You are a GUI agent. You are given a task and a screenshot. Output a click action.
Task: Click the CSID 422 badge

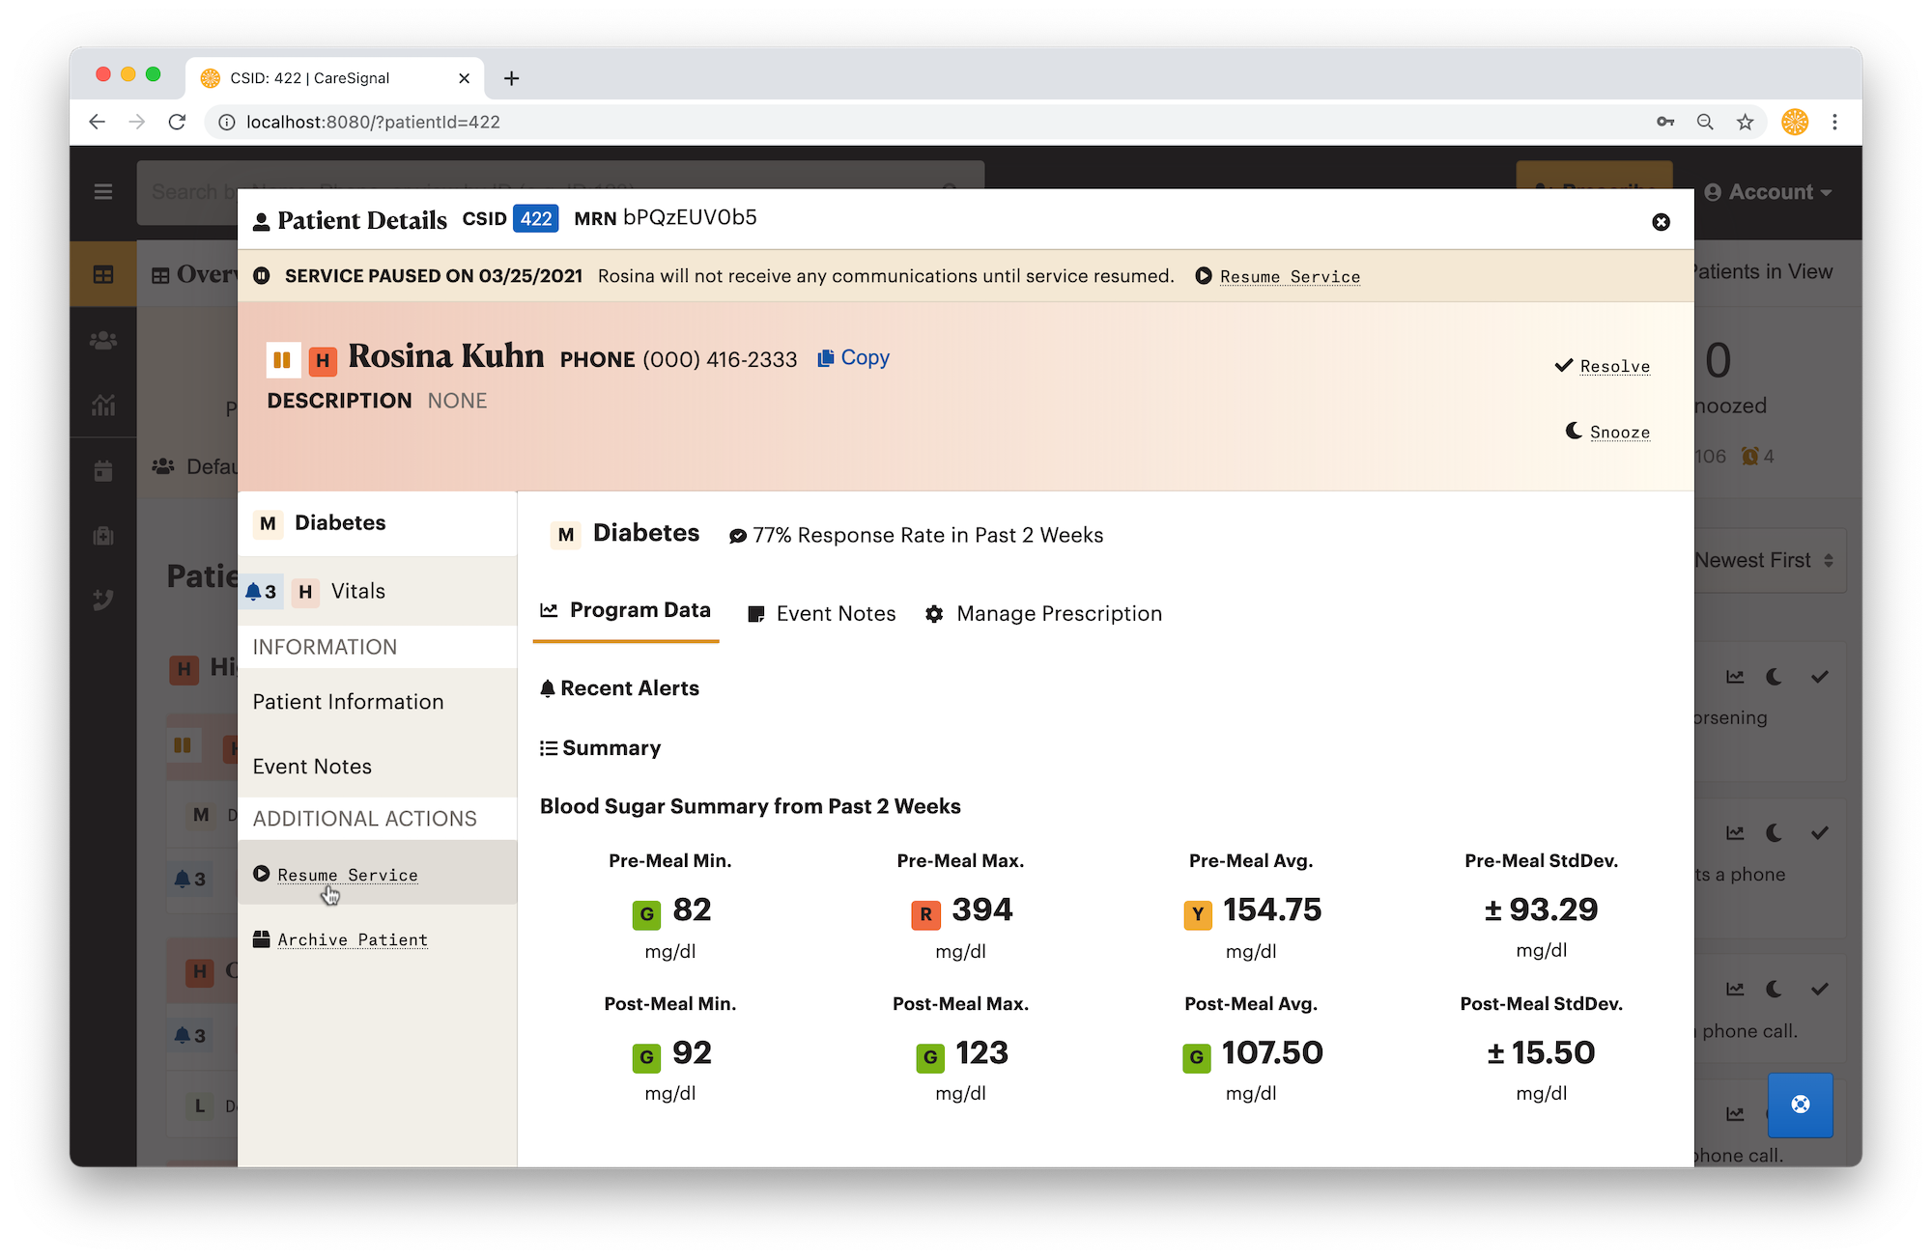536,219
